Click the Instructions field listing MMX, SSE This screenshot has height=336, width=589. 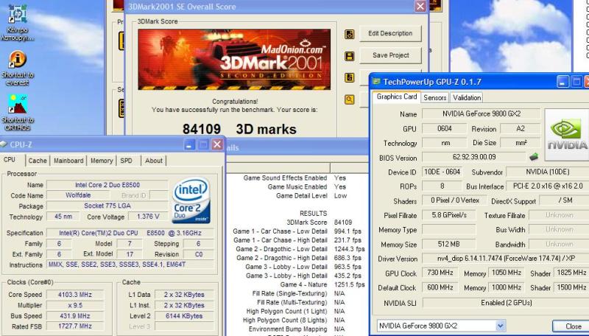(x=130, y=265)
